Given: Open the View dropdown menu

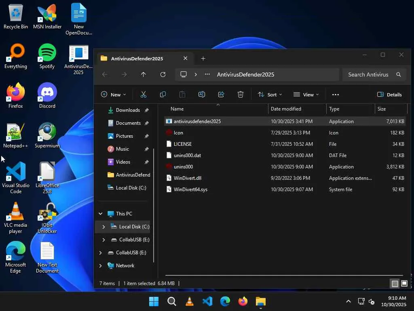Looking at the screenshot, I should click(306, 94).
